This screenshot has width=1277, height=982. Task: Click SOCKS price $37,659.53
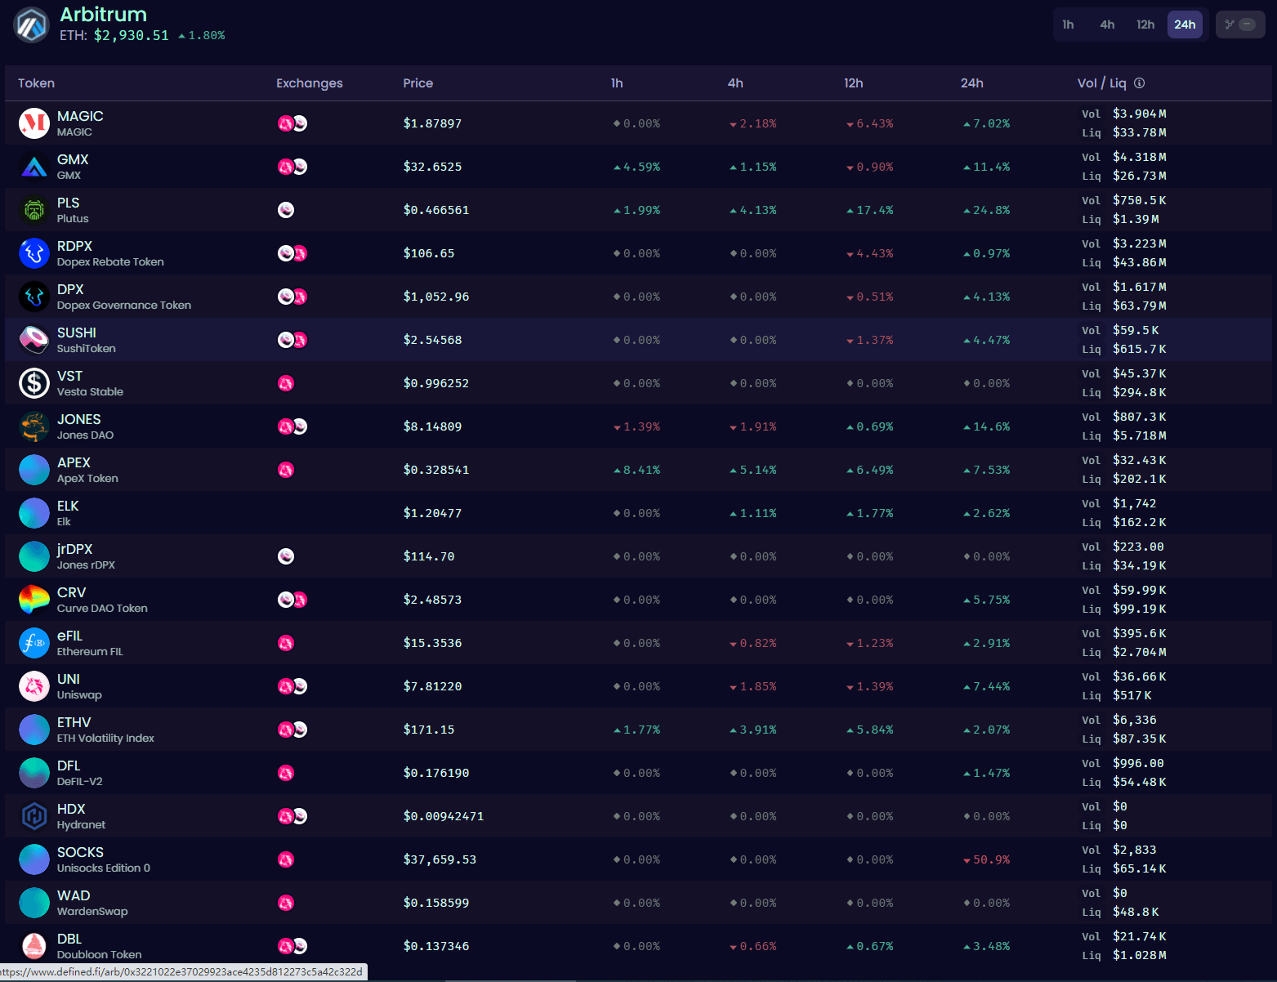440,859
